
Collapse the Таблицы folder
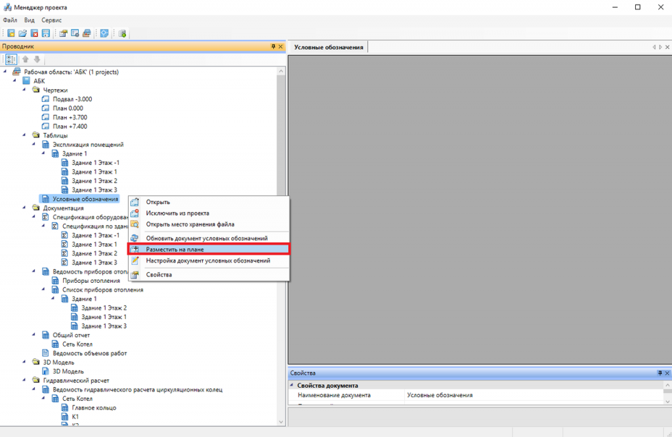tap(24, 135)
